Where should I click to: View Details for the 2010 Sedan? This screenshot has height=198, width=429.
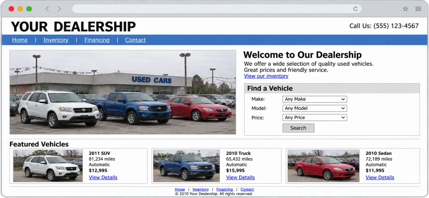pyautogui.click(x=380, y=177)
